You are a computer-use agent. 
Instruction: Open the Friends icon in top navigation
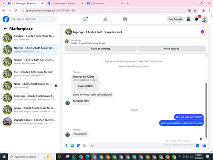(x=105, y=19)
